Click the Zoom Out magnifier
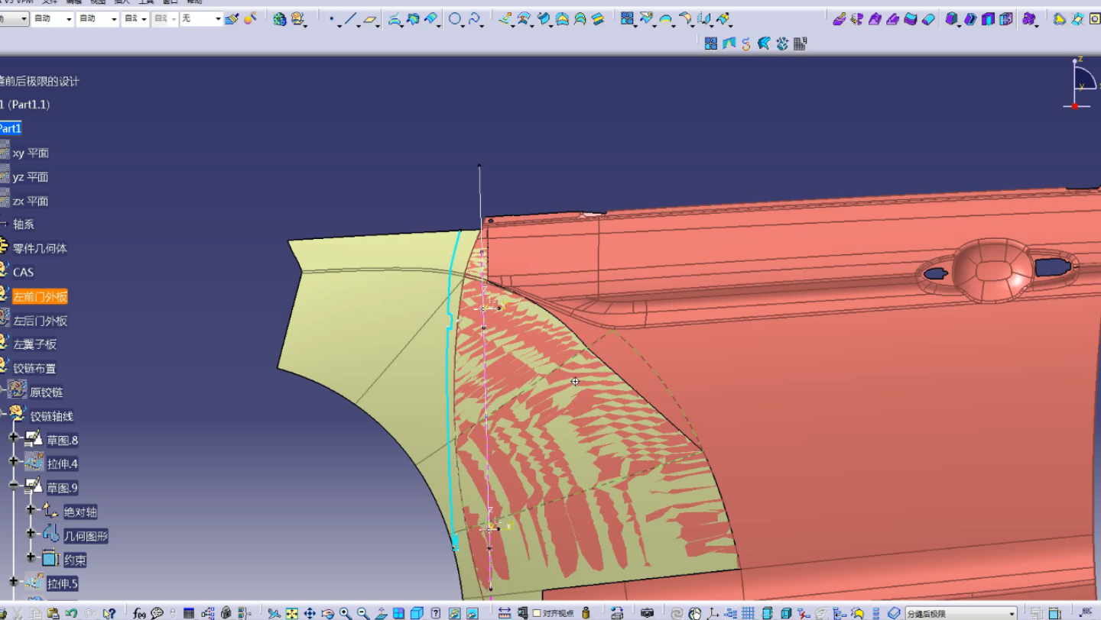 (x=363, y=612)
